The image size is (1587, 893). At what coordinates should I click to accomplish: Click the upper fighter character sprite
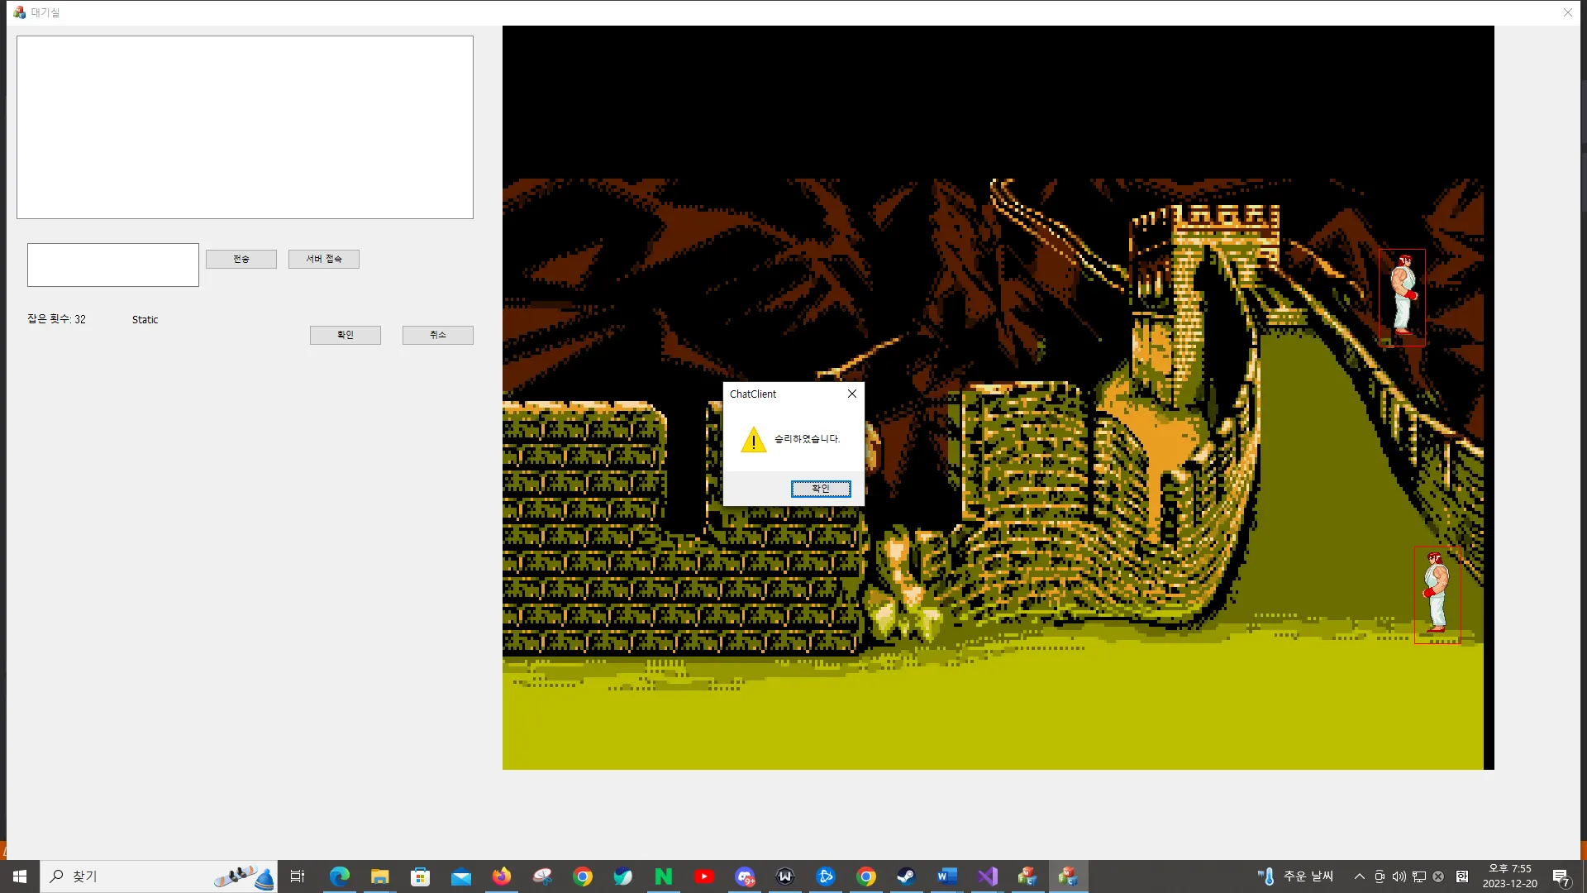[x=1403, y=296]
